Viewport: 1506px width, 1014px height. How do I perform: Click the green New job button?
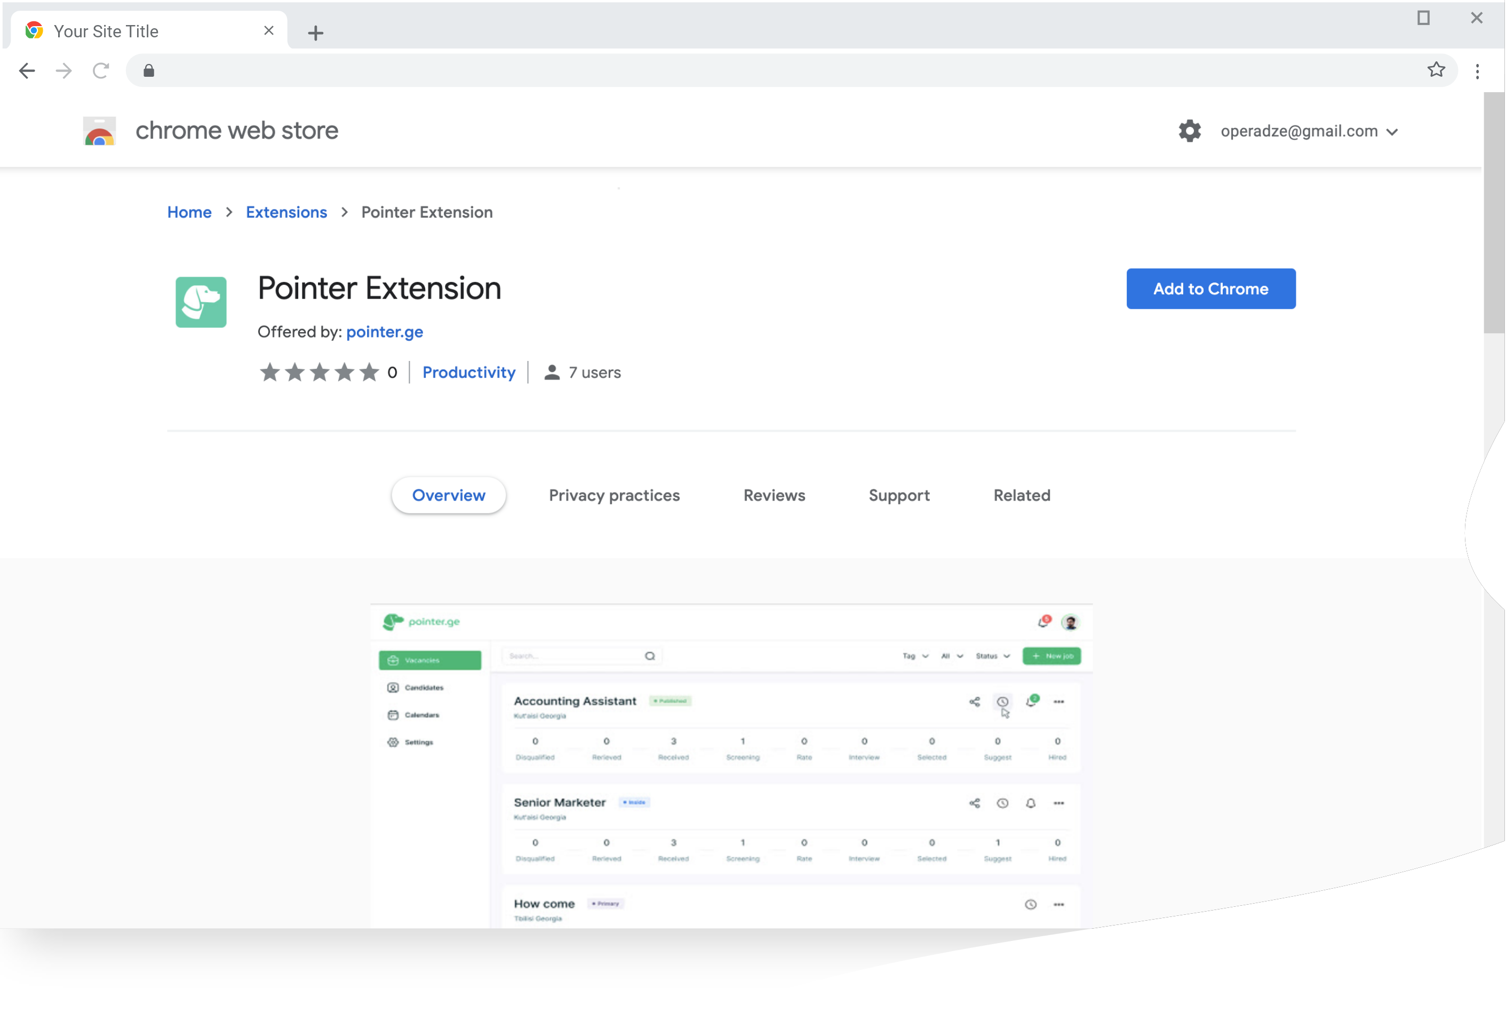(x=1051, y=656)
